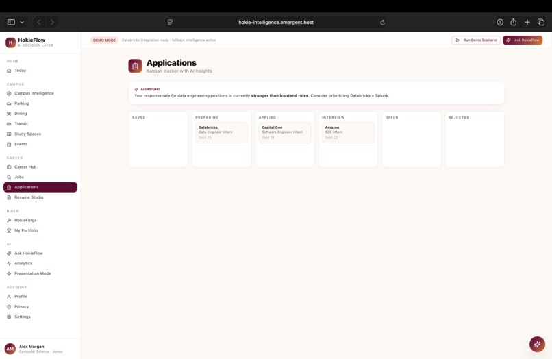Click the HokieFlow logo icon
This screenshot has width=552, height=359.
click(10, 42)
